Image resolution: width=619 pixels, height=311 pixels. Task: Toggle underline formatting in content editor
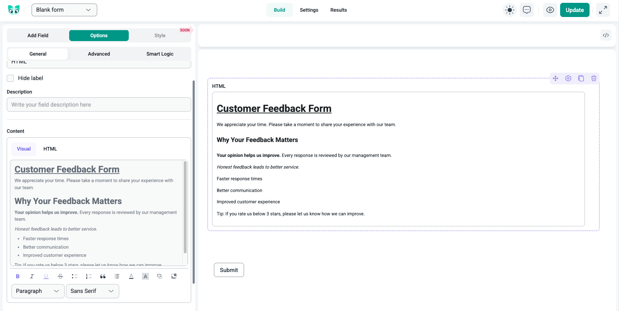46,276
